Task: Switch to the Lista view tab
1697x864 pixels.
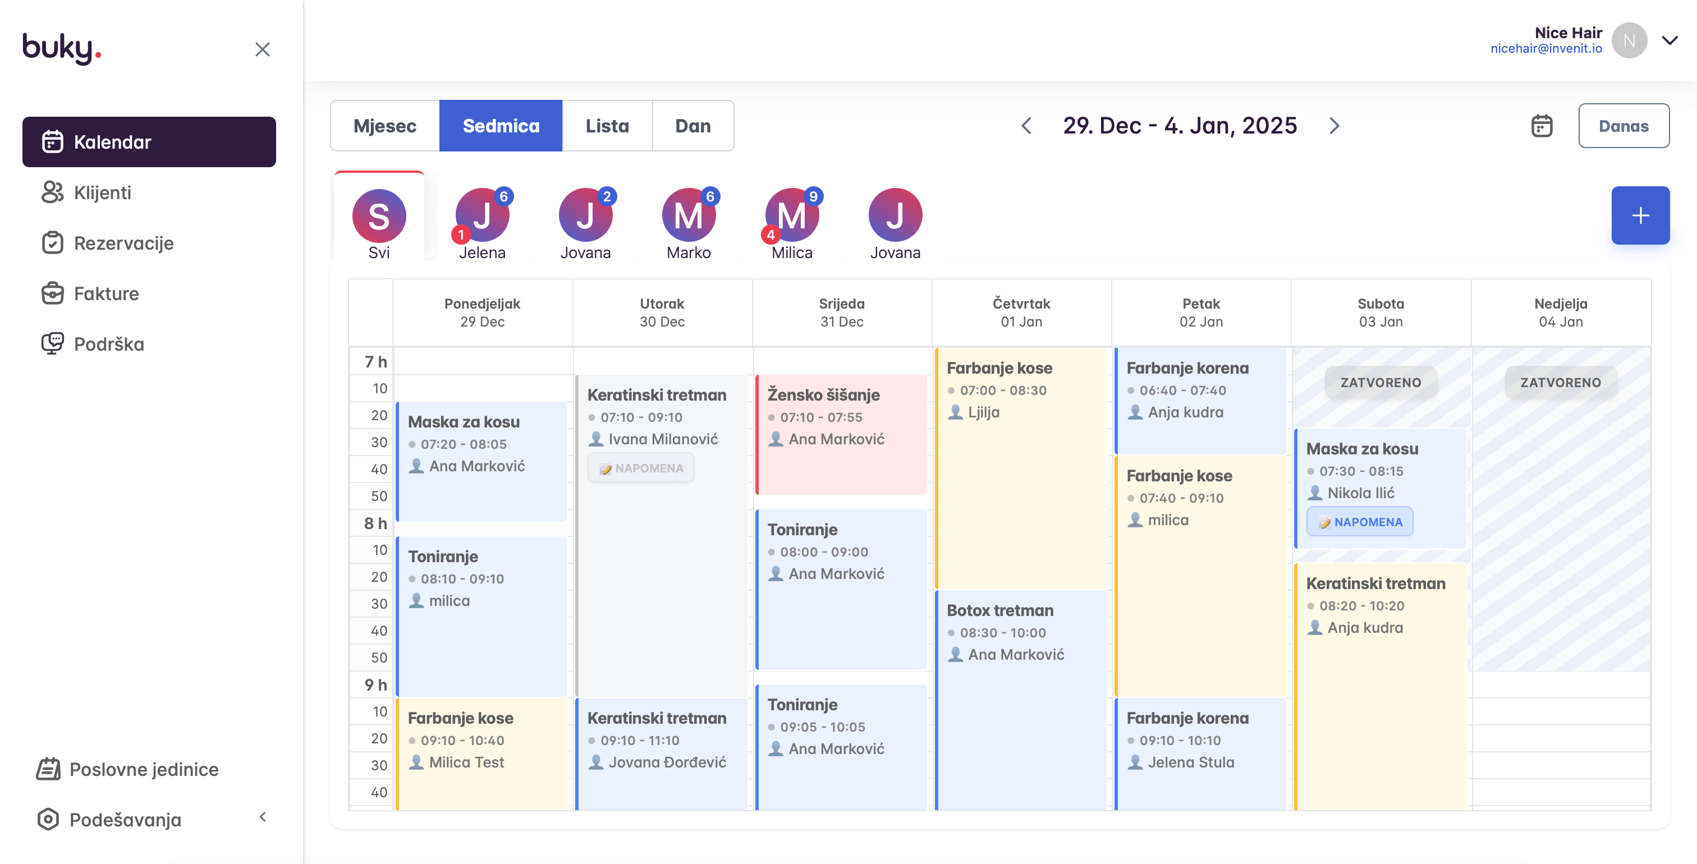Action: (x=607, y=126)
